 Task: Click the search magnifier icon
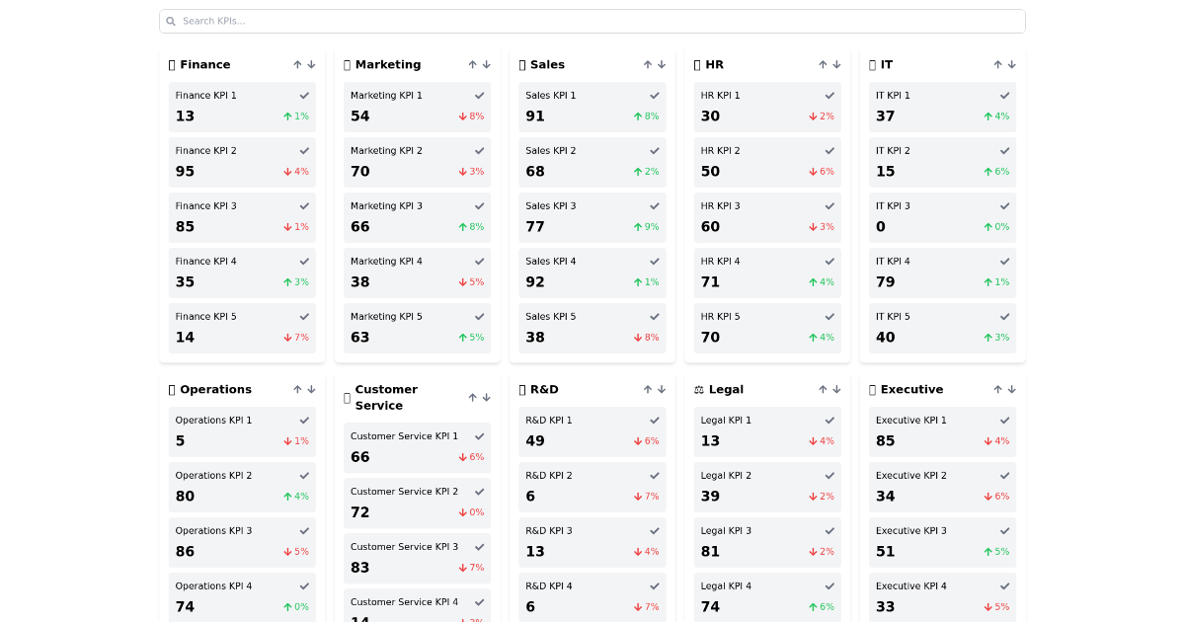coord(171,22)
